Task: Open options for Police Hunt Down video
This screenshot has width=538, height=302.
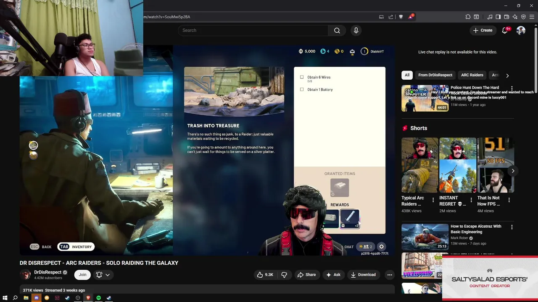Action: [x=512, y=88]
